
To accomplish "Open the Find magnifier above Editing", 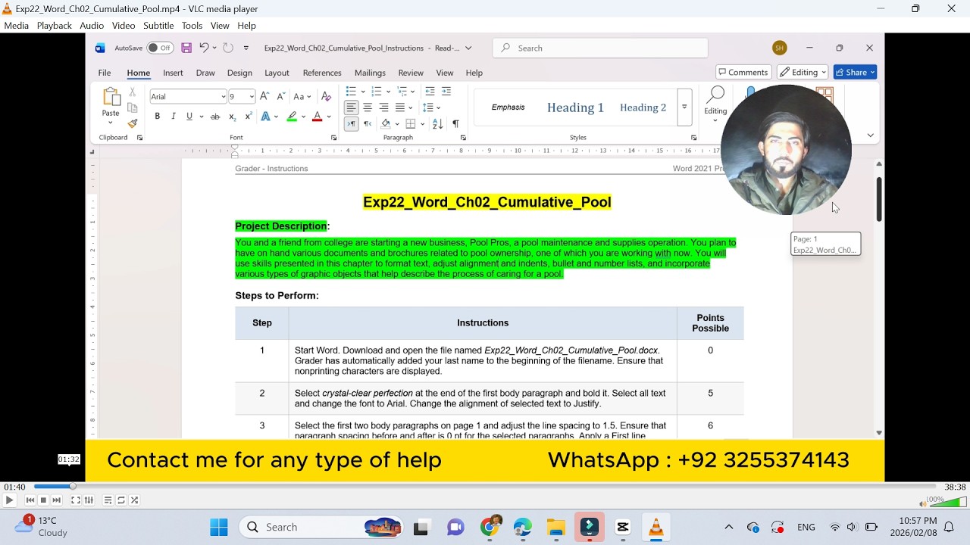I will tap(715, 95).
